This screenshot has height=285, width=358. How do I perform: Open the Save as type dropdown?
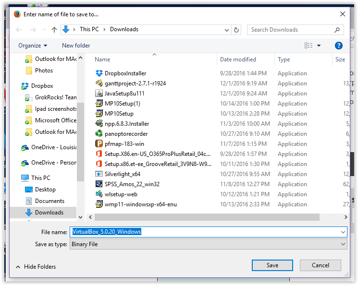(209, 244)
